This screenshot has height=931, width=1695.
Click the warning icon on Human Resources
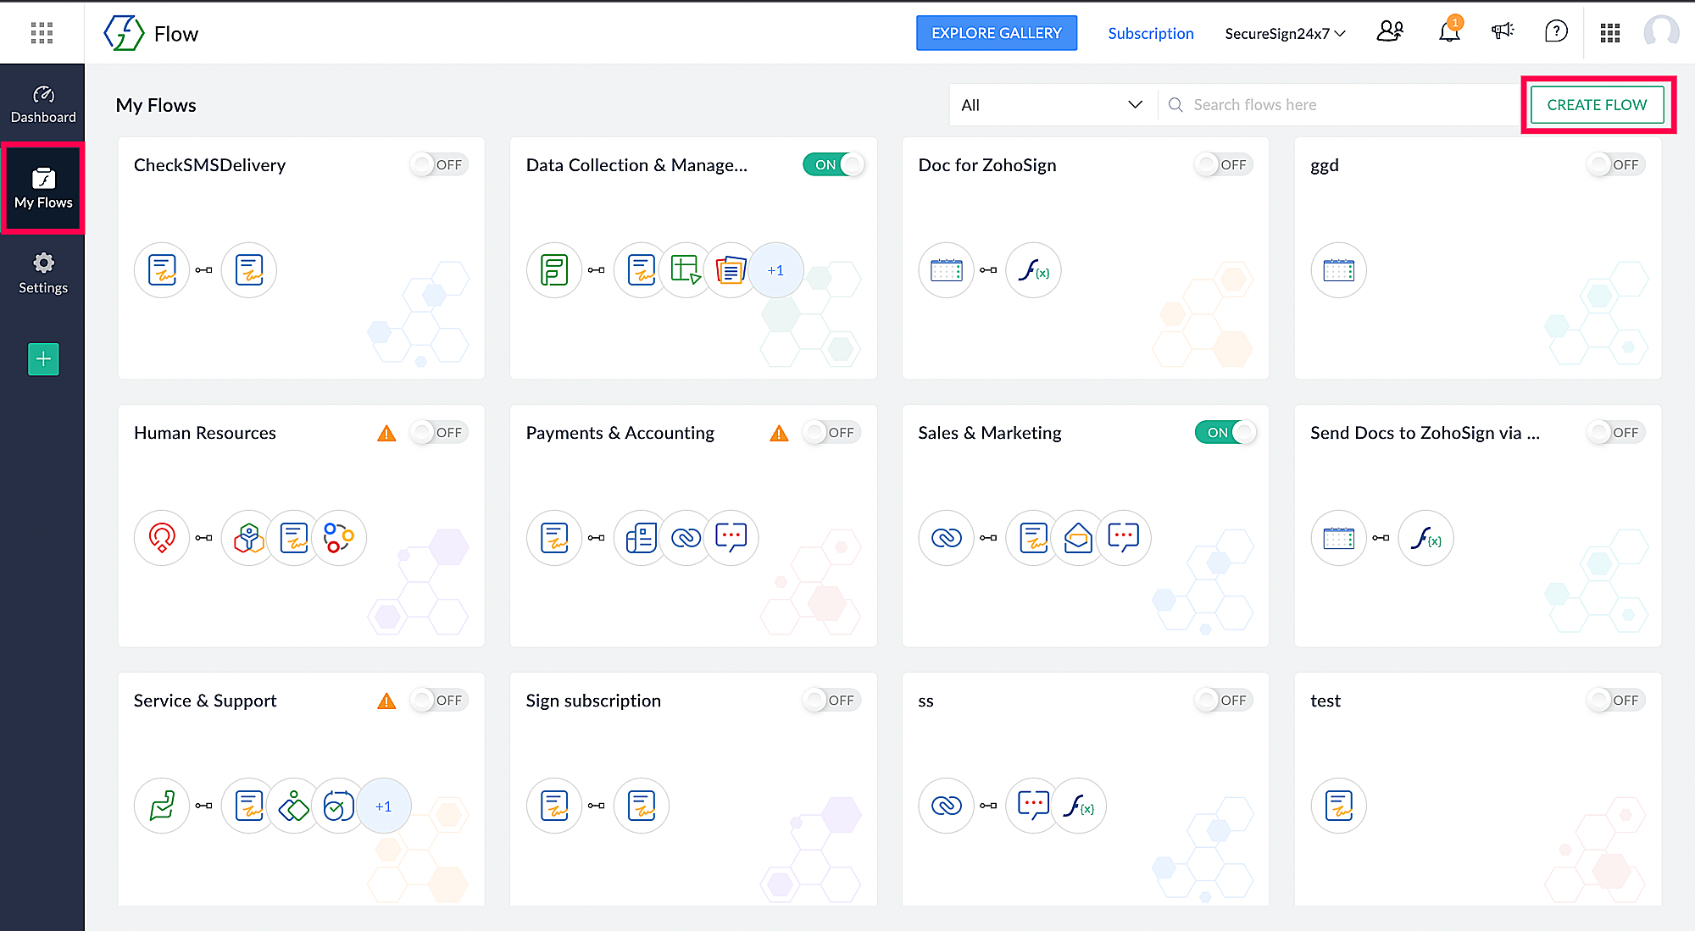pos(386,434)
